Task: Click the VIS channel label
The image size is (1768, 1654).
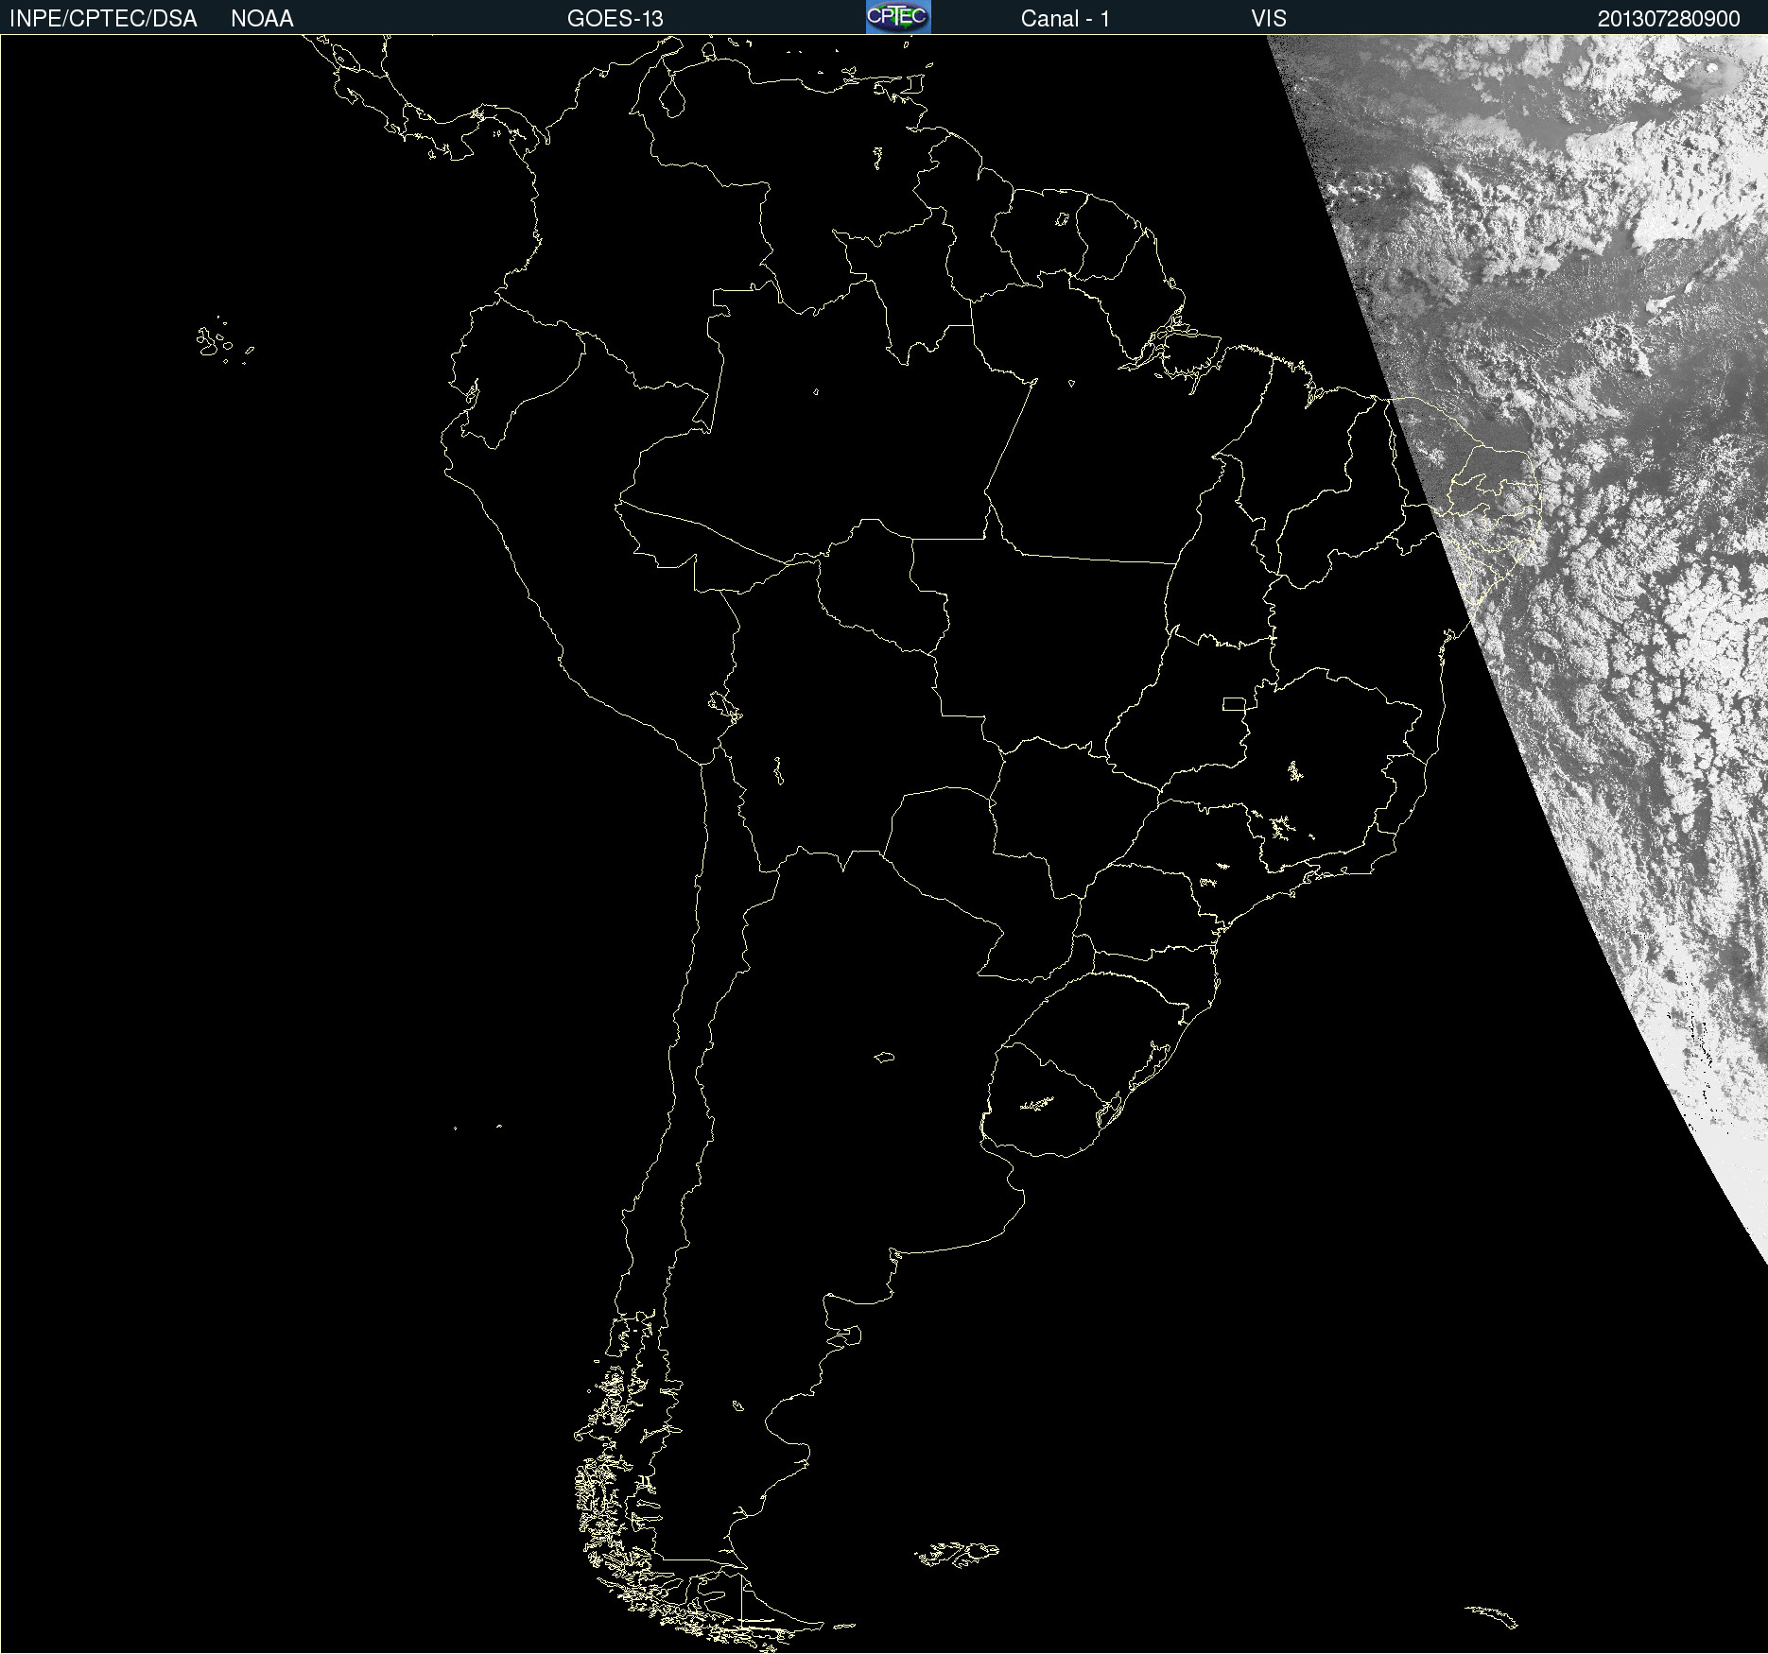Action: pos(1269,19)
